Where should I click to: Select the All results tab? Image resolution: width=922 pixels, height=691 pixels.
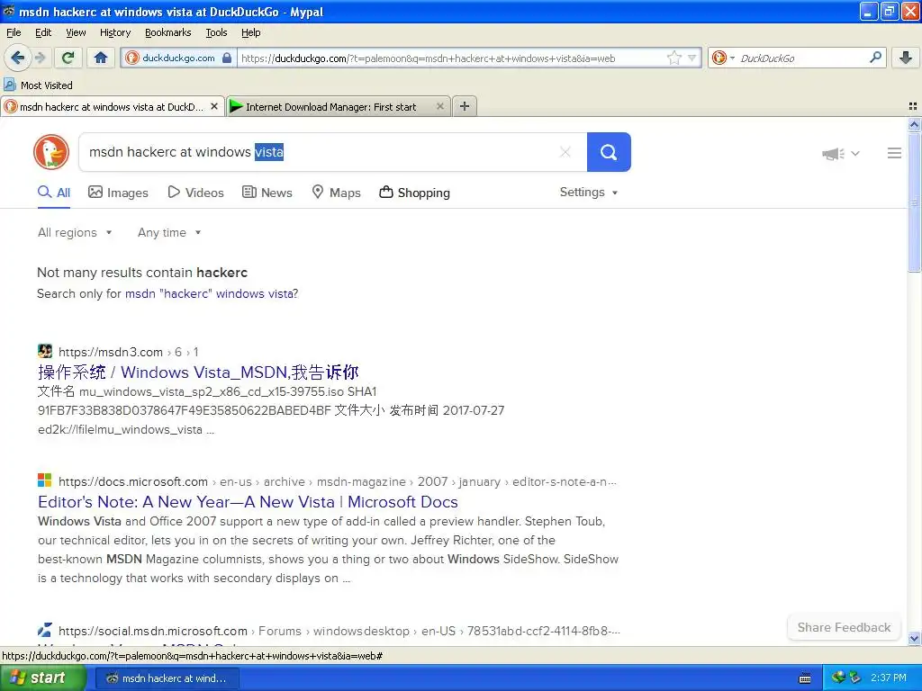click(x=54, y=193)
